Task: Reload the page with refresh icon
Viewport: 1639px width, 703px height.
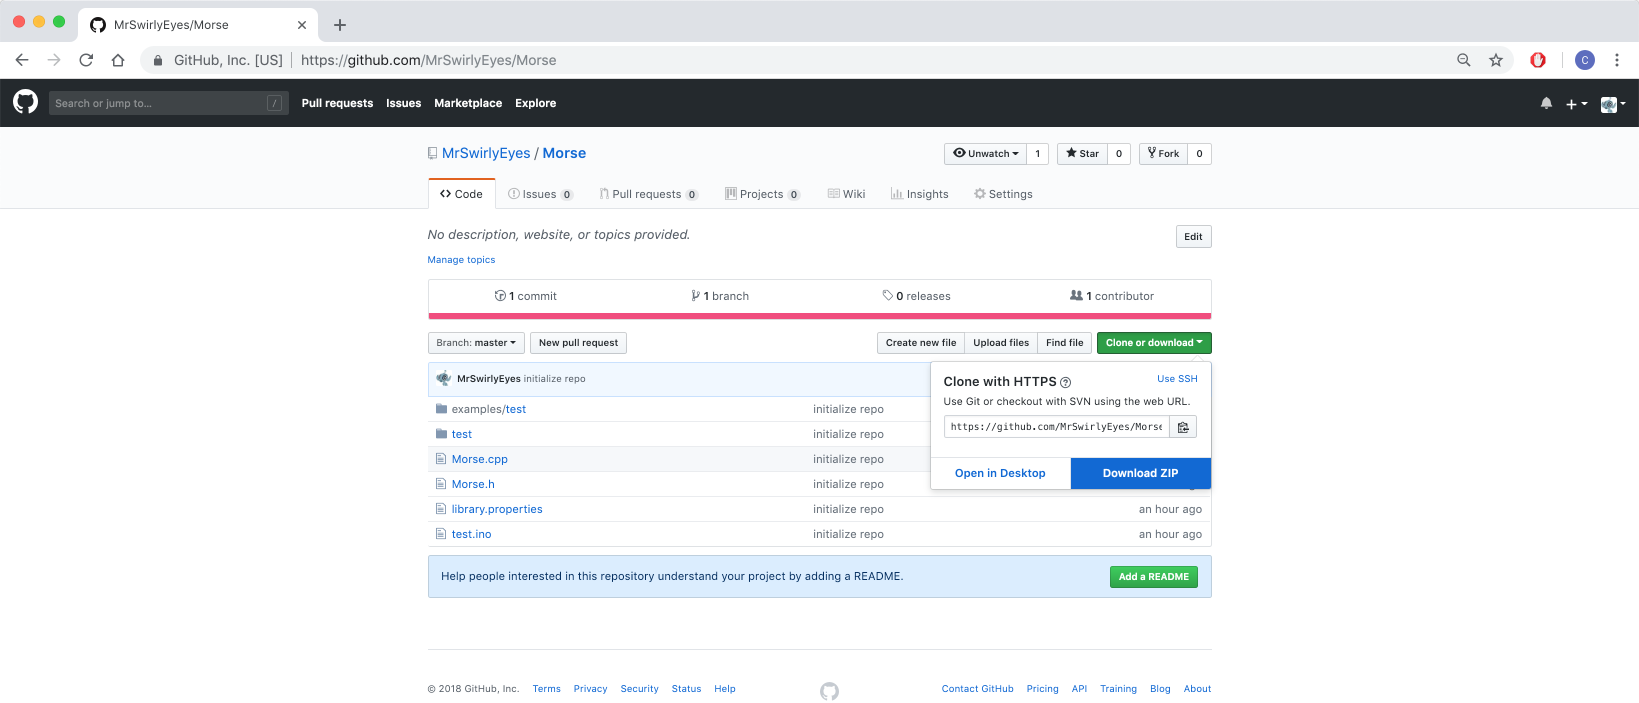Action: (x=86, y=60)
